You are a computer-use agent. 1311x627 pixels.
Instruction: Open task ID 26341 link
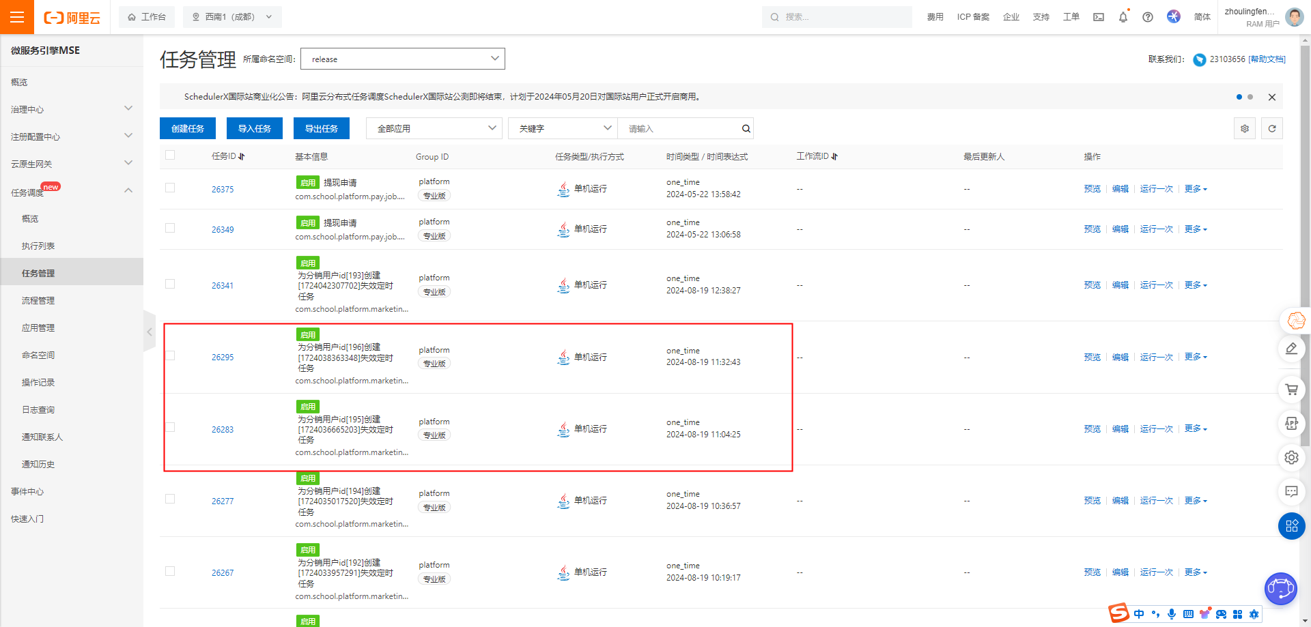223,286
